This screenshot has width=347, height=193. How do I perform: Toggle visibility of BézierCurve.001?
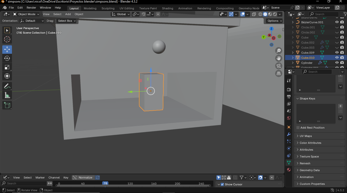pyautogui.click(x=337, y=22)
